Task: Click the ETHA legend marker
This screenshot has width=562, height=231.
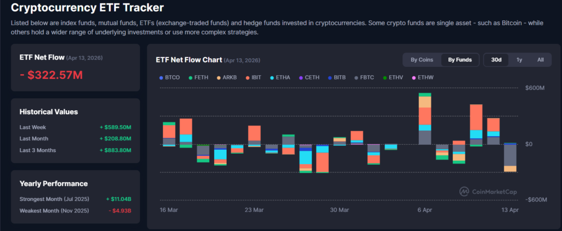Action: pyautogui.click(x=272, y=78)
